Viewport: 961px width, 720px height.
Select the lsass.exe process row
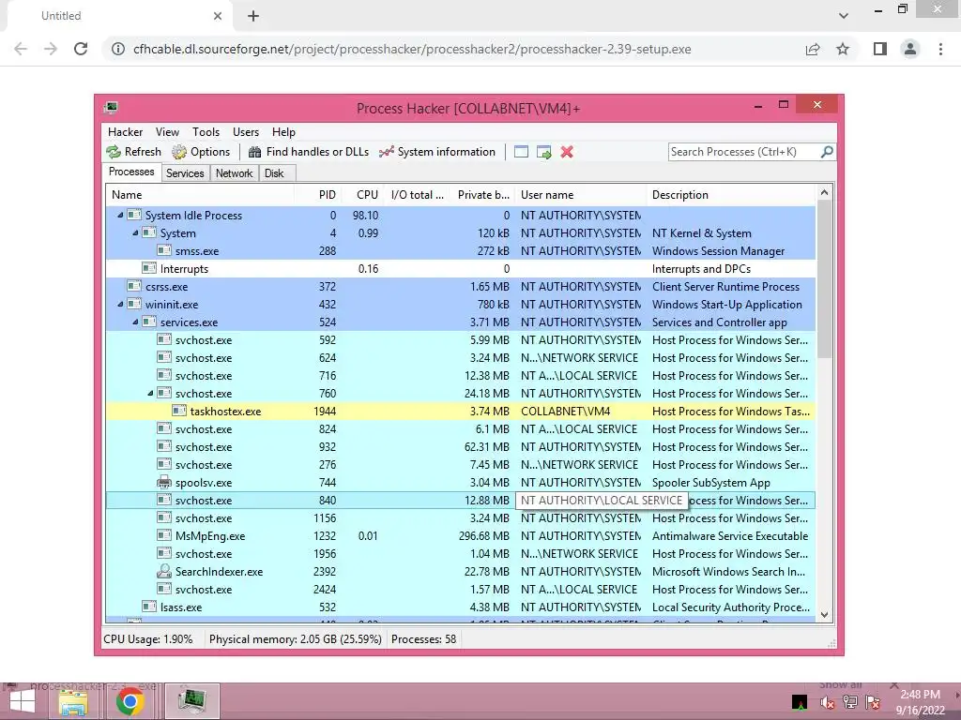(x=460, y=607)
